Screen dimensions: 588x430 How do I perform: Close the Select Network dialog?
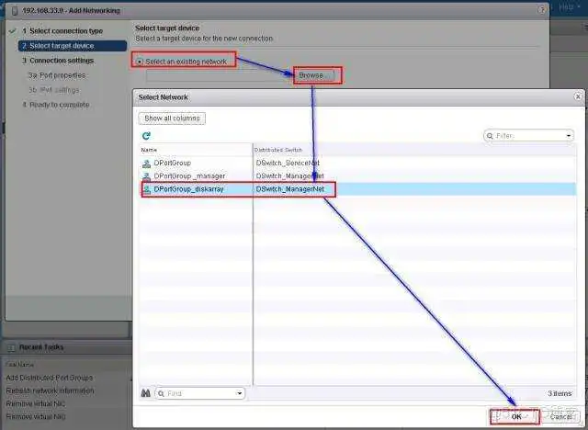pyautogui.click(x=577, y=96)
